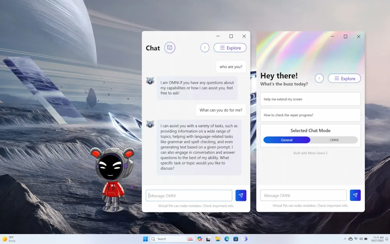
Task: Click the new chat icon beside Chat
Action: click(170, 48)
